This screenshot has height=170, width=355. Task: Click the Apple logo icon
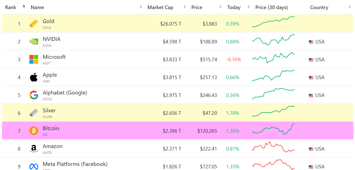(x=34, y=77)
